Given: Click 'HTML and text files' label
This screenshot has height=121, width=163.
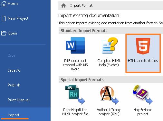Looking at the screenshot, I should pyautogui.click(x=143, y=61).
